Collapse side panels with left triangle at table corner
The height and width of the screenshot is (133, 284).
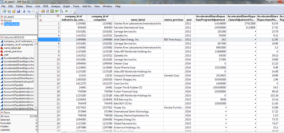pyautogui.click(x=40, y=16)
